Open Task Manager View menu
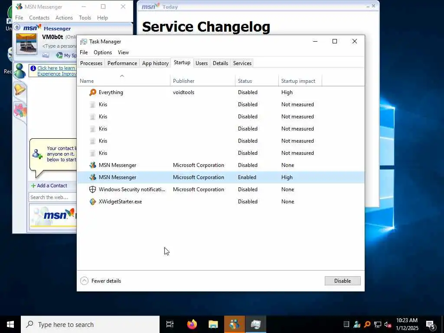The width and height of the screenshot is (444, 333). coord(123,52)
